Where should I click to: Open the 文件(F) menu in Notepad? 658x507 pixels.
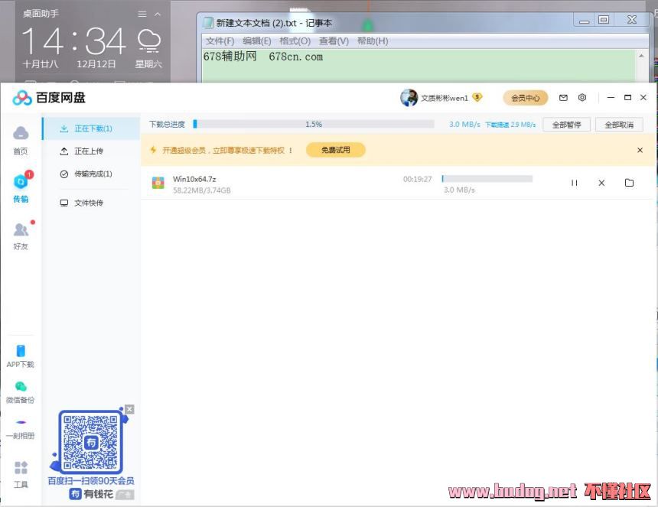pos(220,41)
